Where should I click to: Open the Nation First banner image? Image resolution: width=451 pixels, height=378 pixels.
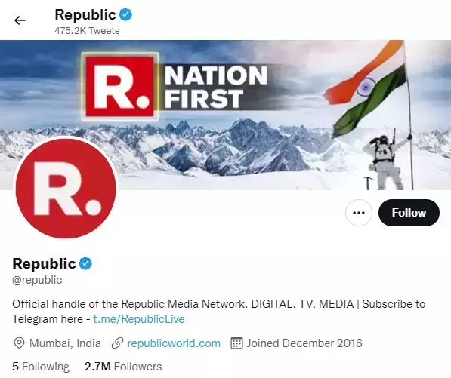click(225, 115)
